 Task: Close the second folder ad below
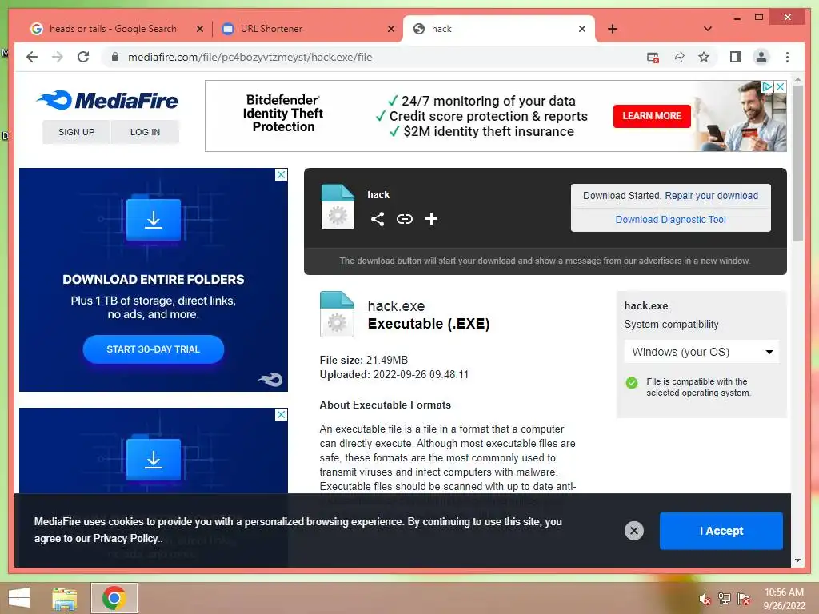point(281,415)
